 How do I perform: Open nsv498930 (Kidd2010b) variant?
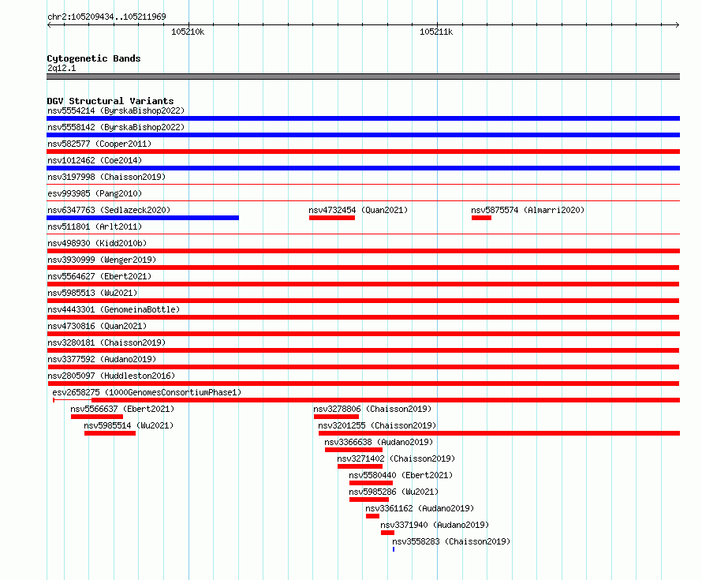click(97, 243)
